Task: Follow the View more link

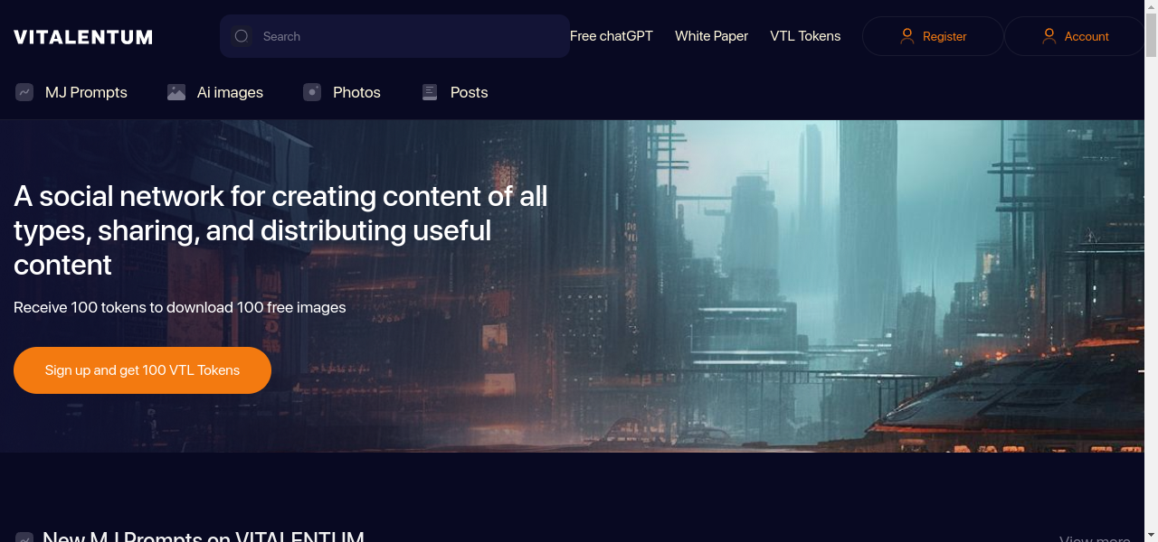Action: click(x=1094, y=538)
